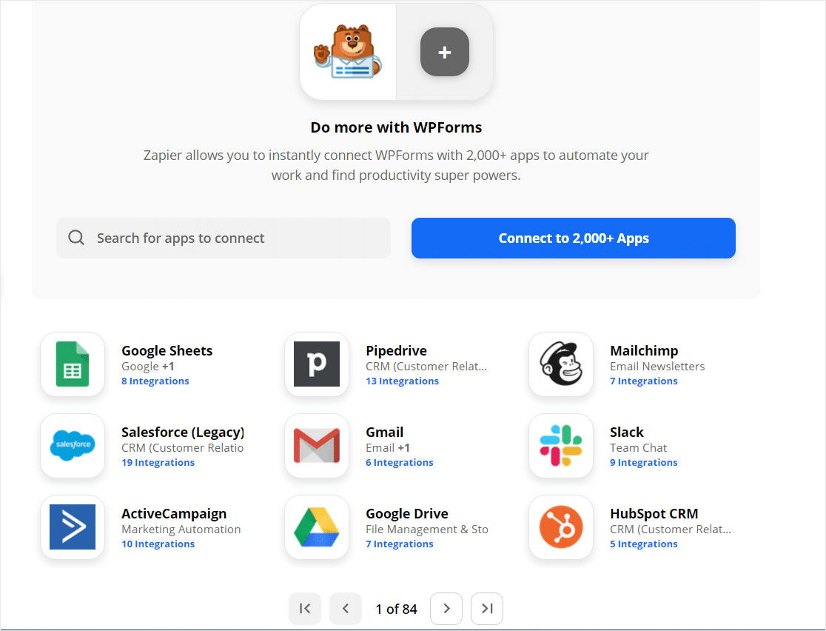Open the HubSpot CRM orange icon
This screenshot has height=631, width=826.
[x=561, y=527]
